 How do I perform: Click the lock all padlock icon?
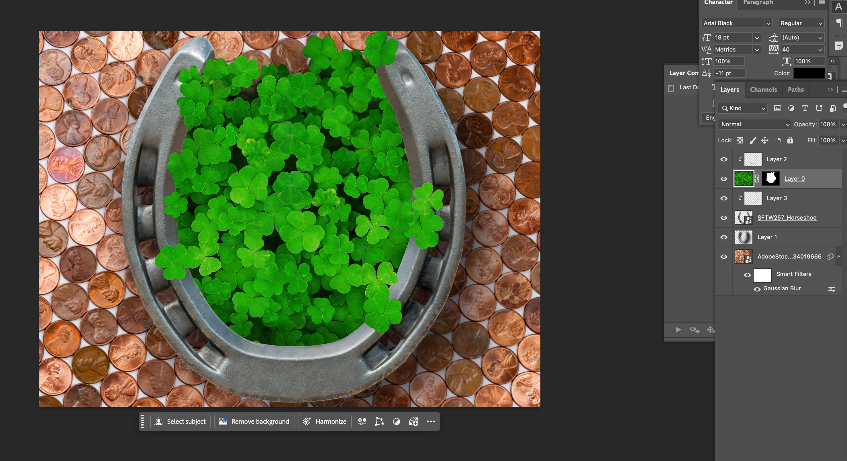point(790,140)
